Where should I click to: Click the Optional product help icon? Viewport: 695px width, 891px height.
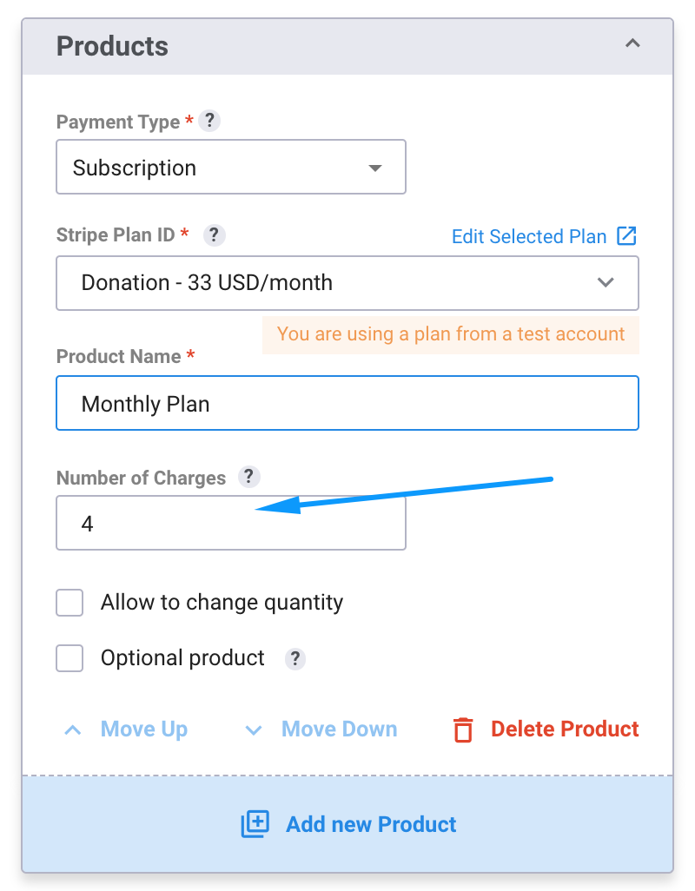point(295,659)
